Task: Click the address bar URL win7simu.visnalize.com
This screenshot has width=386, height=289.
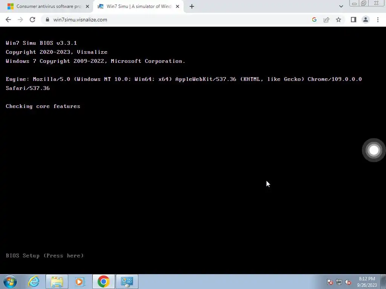Action: [80, 20]
